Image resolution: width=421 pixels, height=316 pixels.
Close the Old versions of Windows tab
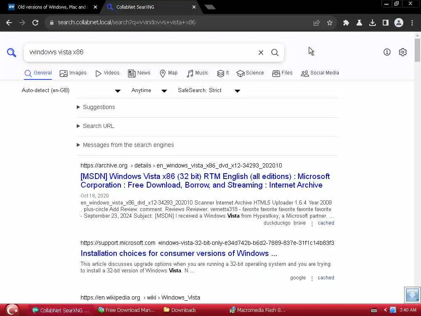(95, 7)
